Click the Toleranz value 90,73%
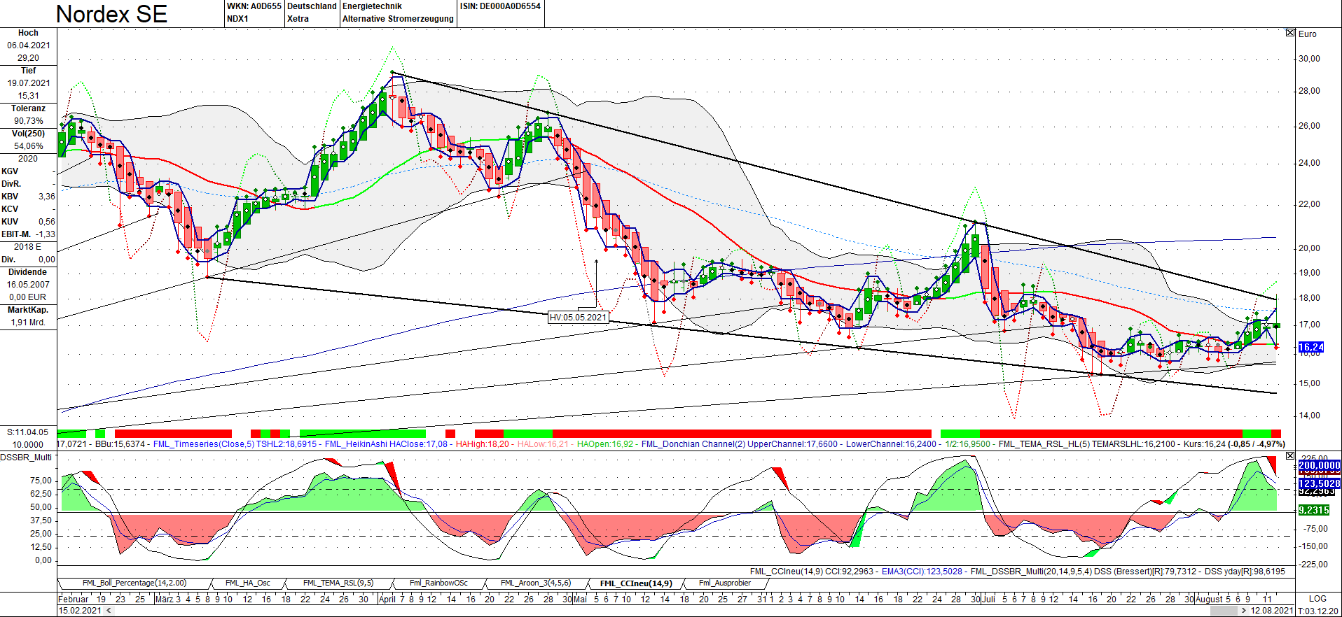Viewport: 1342px width, 617px height. 29,121
